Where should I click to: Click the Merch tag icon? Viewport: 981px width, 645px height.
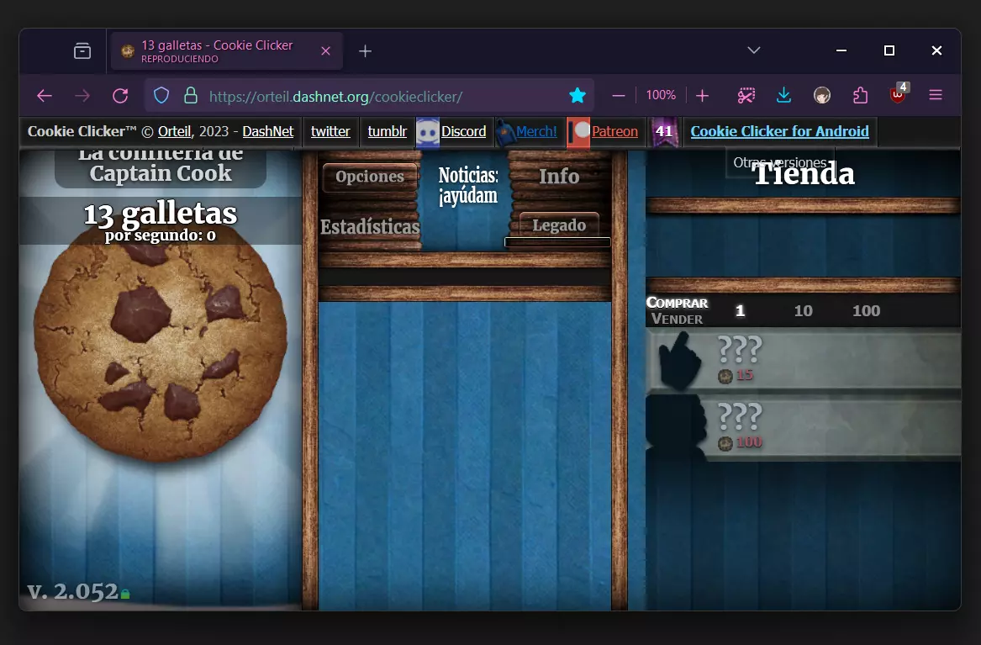(x=505, y=132)
